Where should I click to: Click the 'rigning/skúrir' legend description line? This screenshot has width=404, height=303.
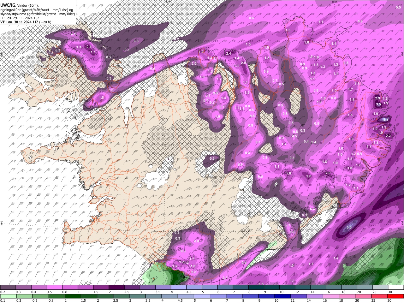point(37,9)
